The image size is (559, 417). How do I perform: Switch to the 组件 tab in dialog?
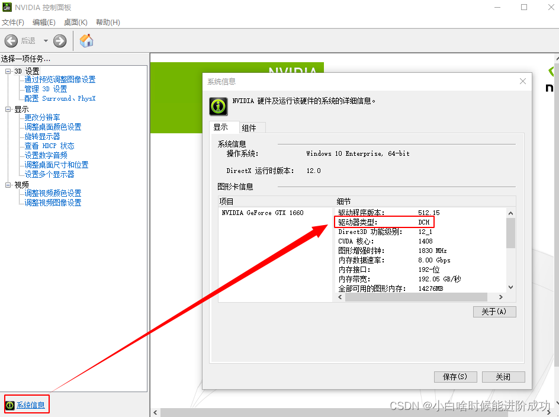click(252, 128)
